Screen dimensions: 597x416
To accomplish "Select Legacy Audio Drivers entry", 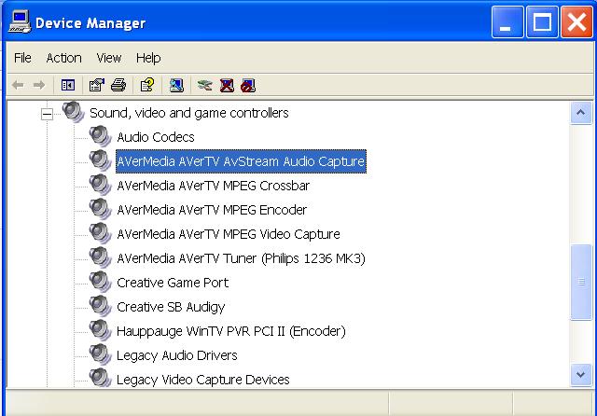I will pyautogui.click(x=177, y=355).
